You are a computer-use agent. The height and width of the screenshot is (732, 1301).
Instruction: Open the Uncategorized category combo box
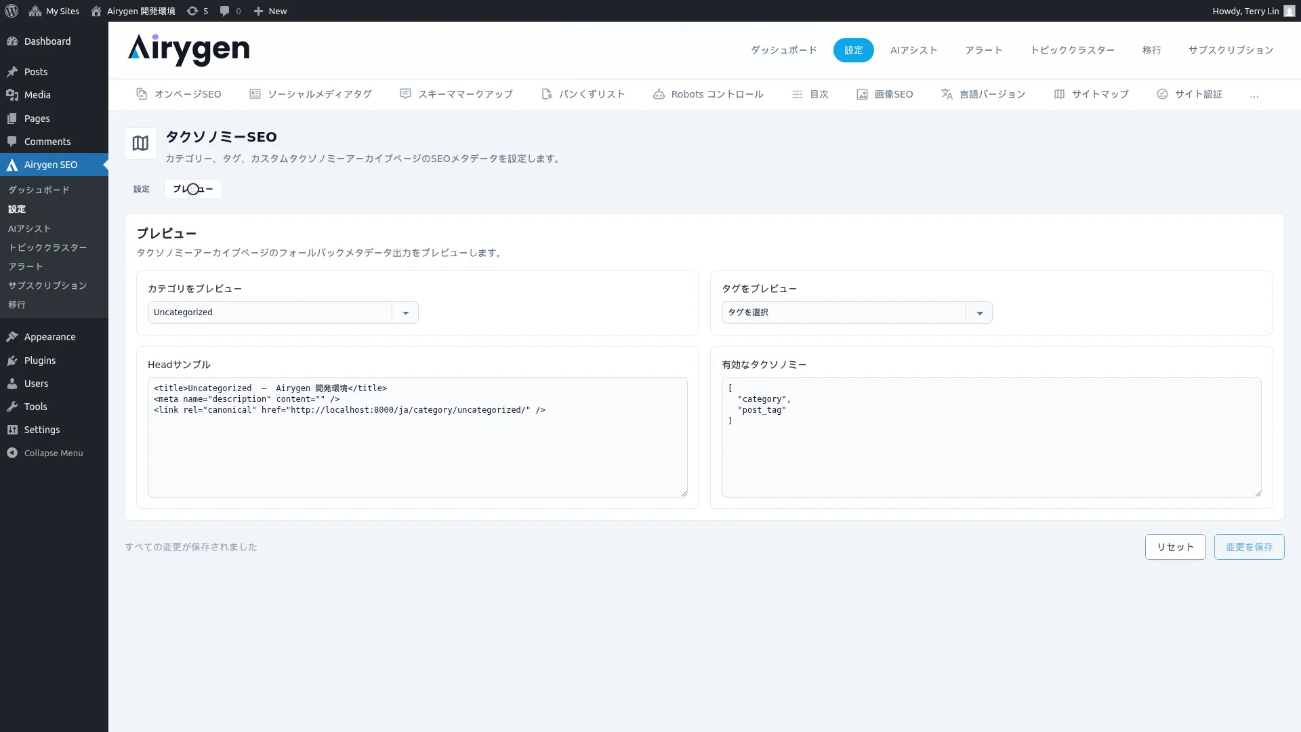coord(283,312)
